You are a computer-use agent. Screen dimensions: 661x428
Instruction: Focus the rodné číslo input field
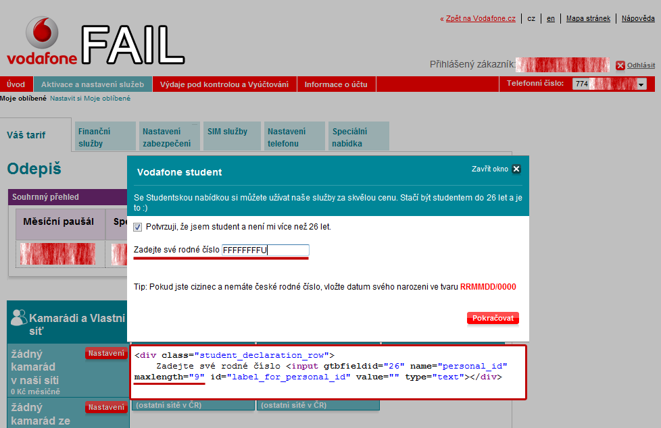[x=265, y=250]
